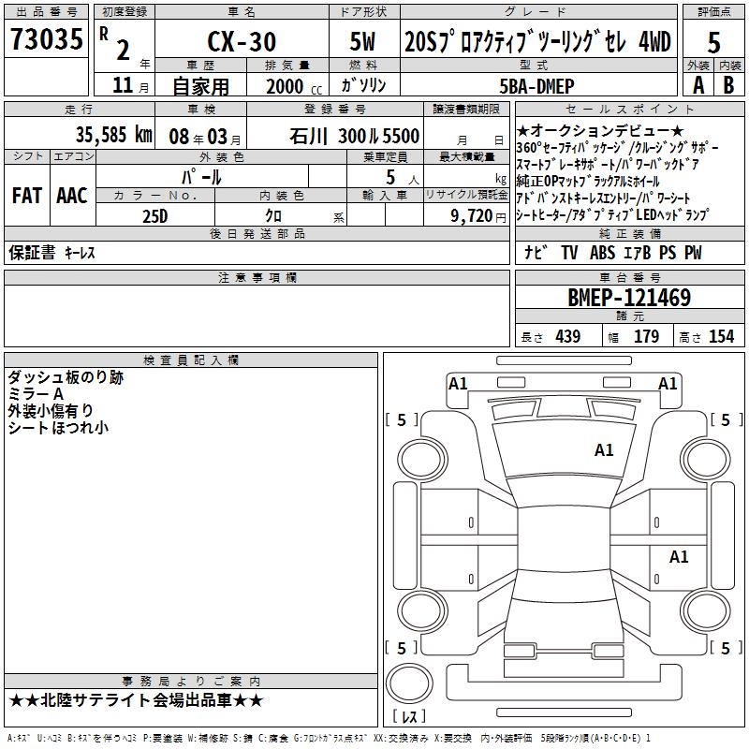The height and width of the screenshot is (749, 749).
Task: Click the interior grade B cell
Action: coord(729,85)
